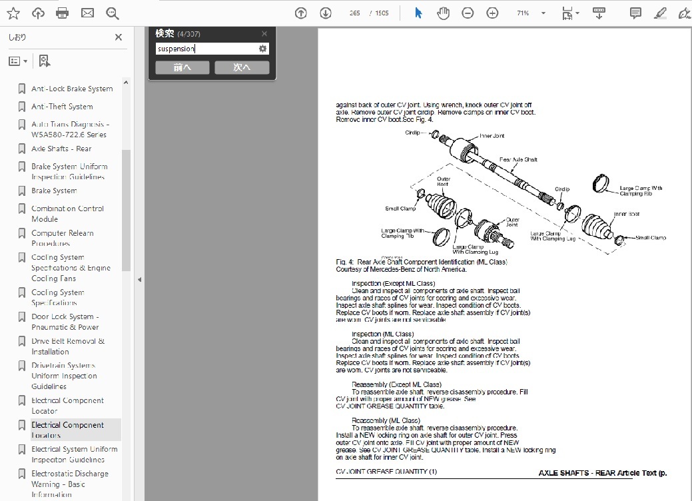Open the Door Lock System Pneumatic & Power bookmark
Viewport: 692px width, 501px height.
click(x=65, y=322)
